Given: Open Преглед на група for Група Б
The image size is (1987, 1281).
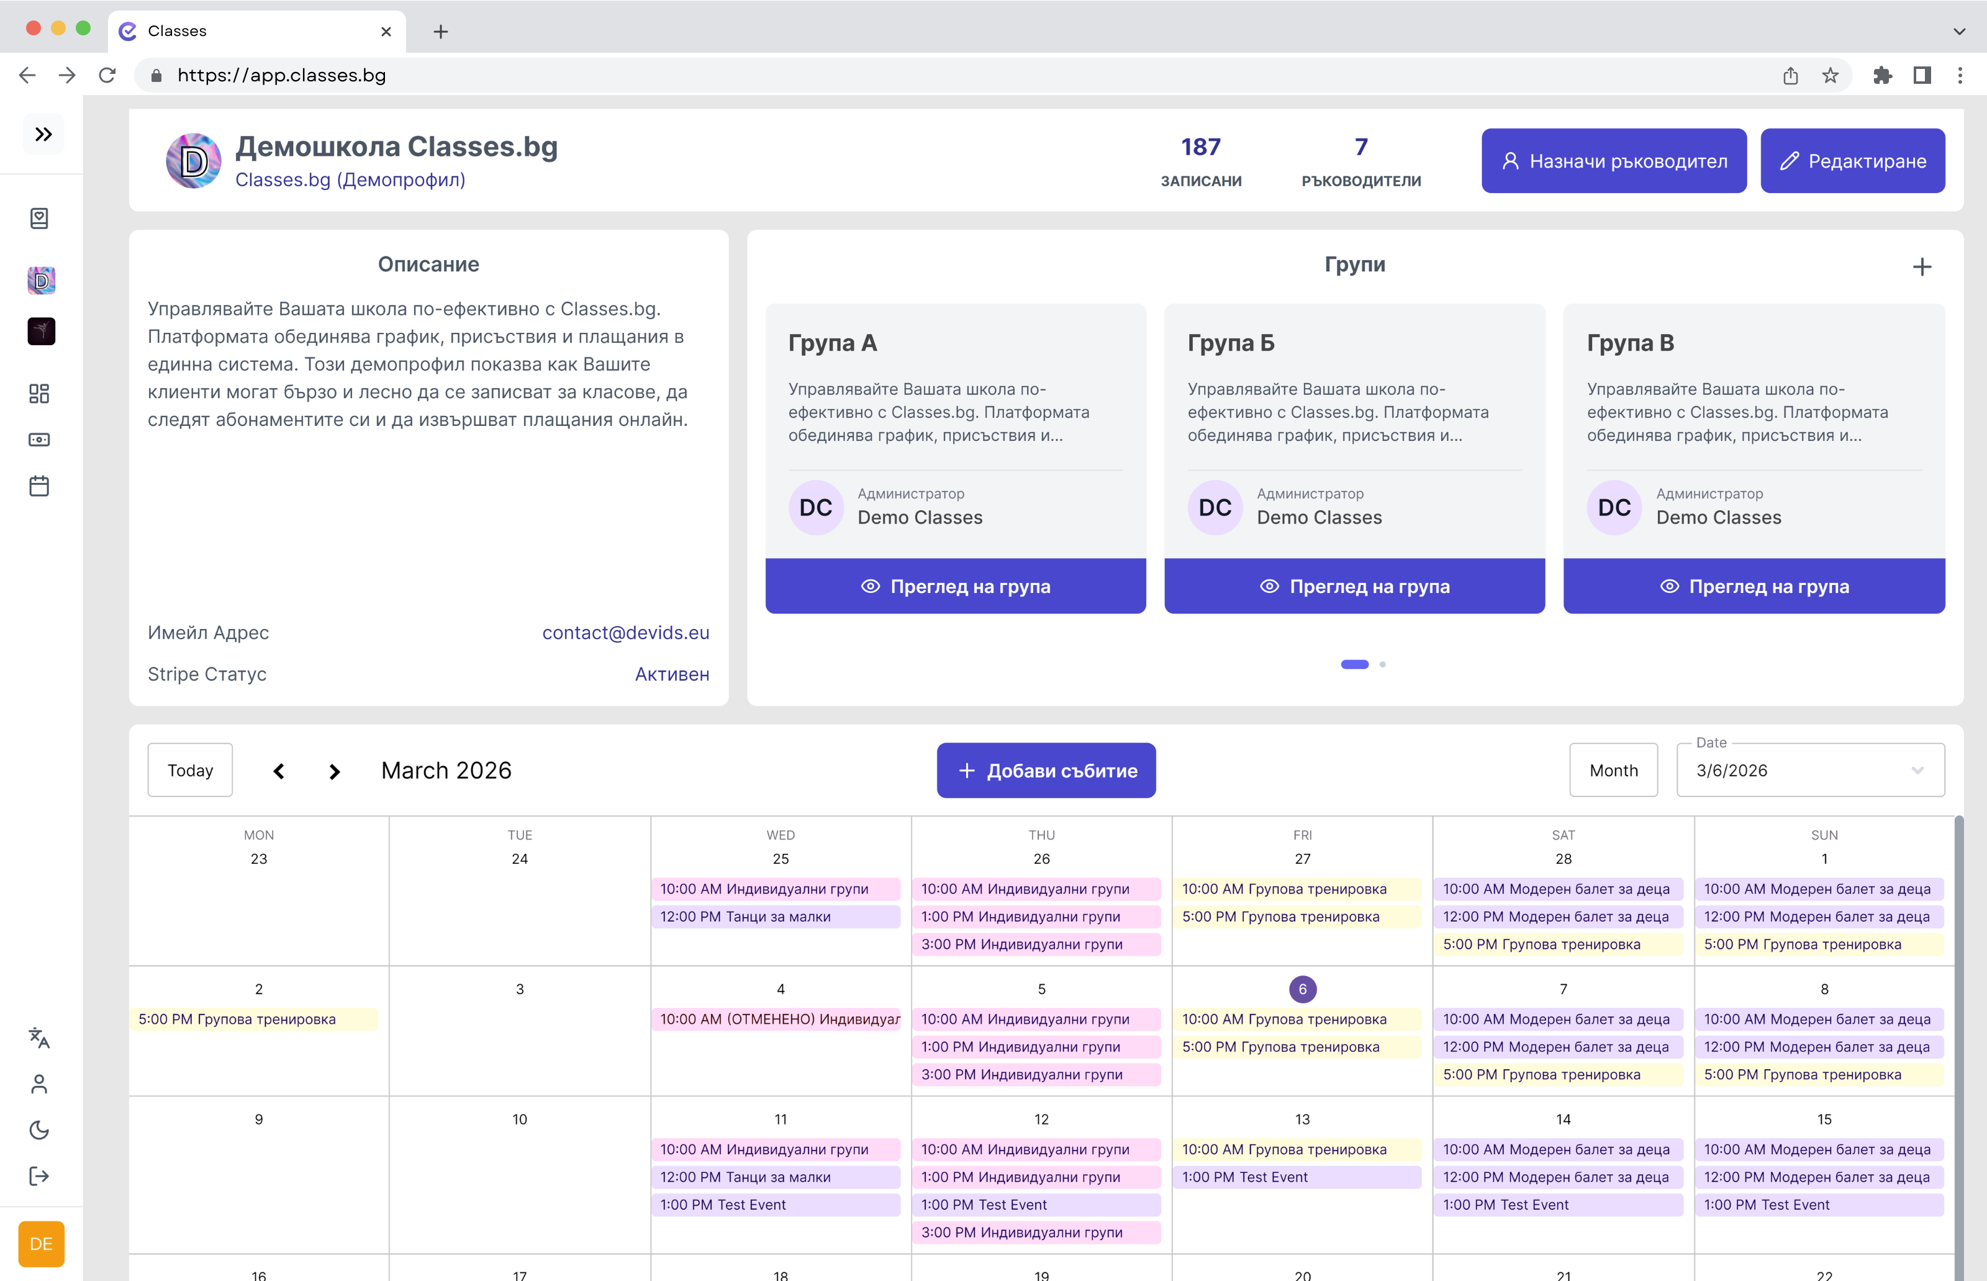Looking at the screenshot, I should pos(1355,586).
